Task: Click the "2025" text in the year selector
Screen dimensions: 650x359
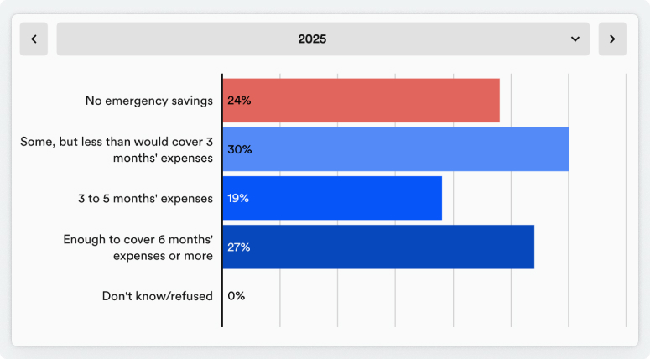Action: click(312, 39)
